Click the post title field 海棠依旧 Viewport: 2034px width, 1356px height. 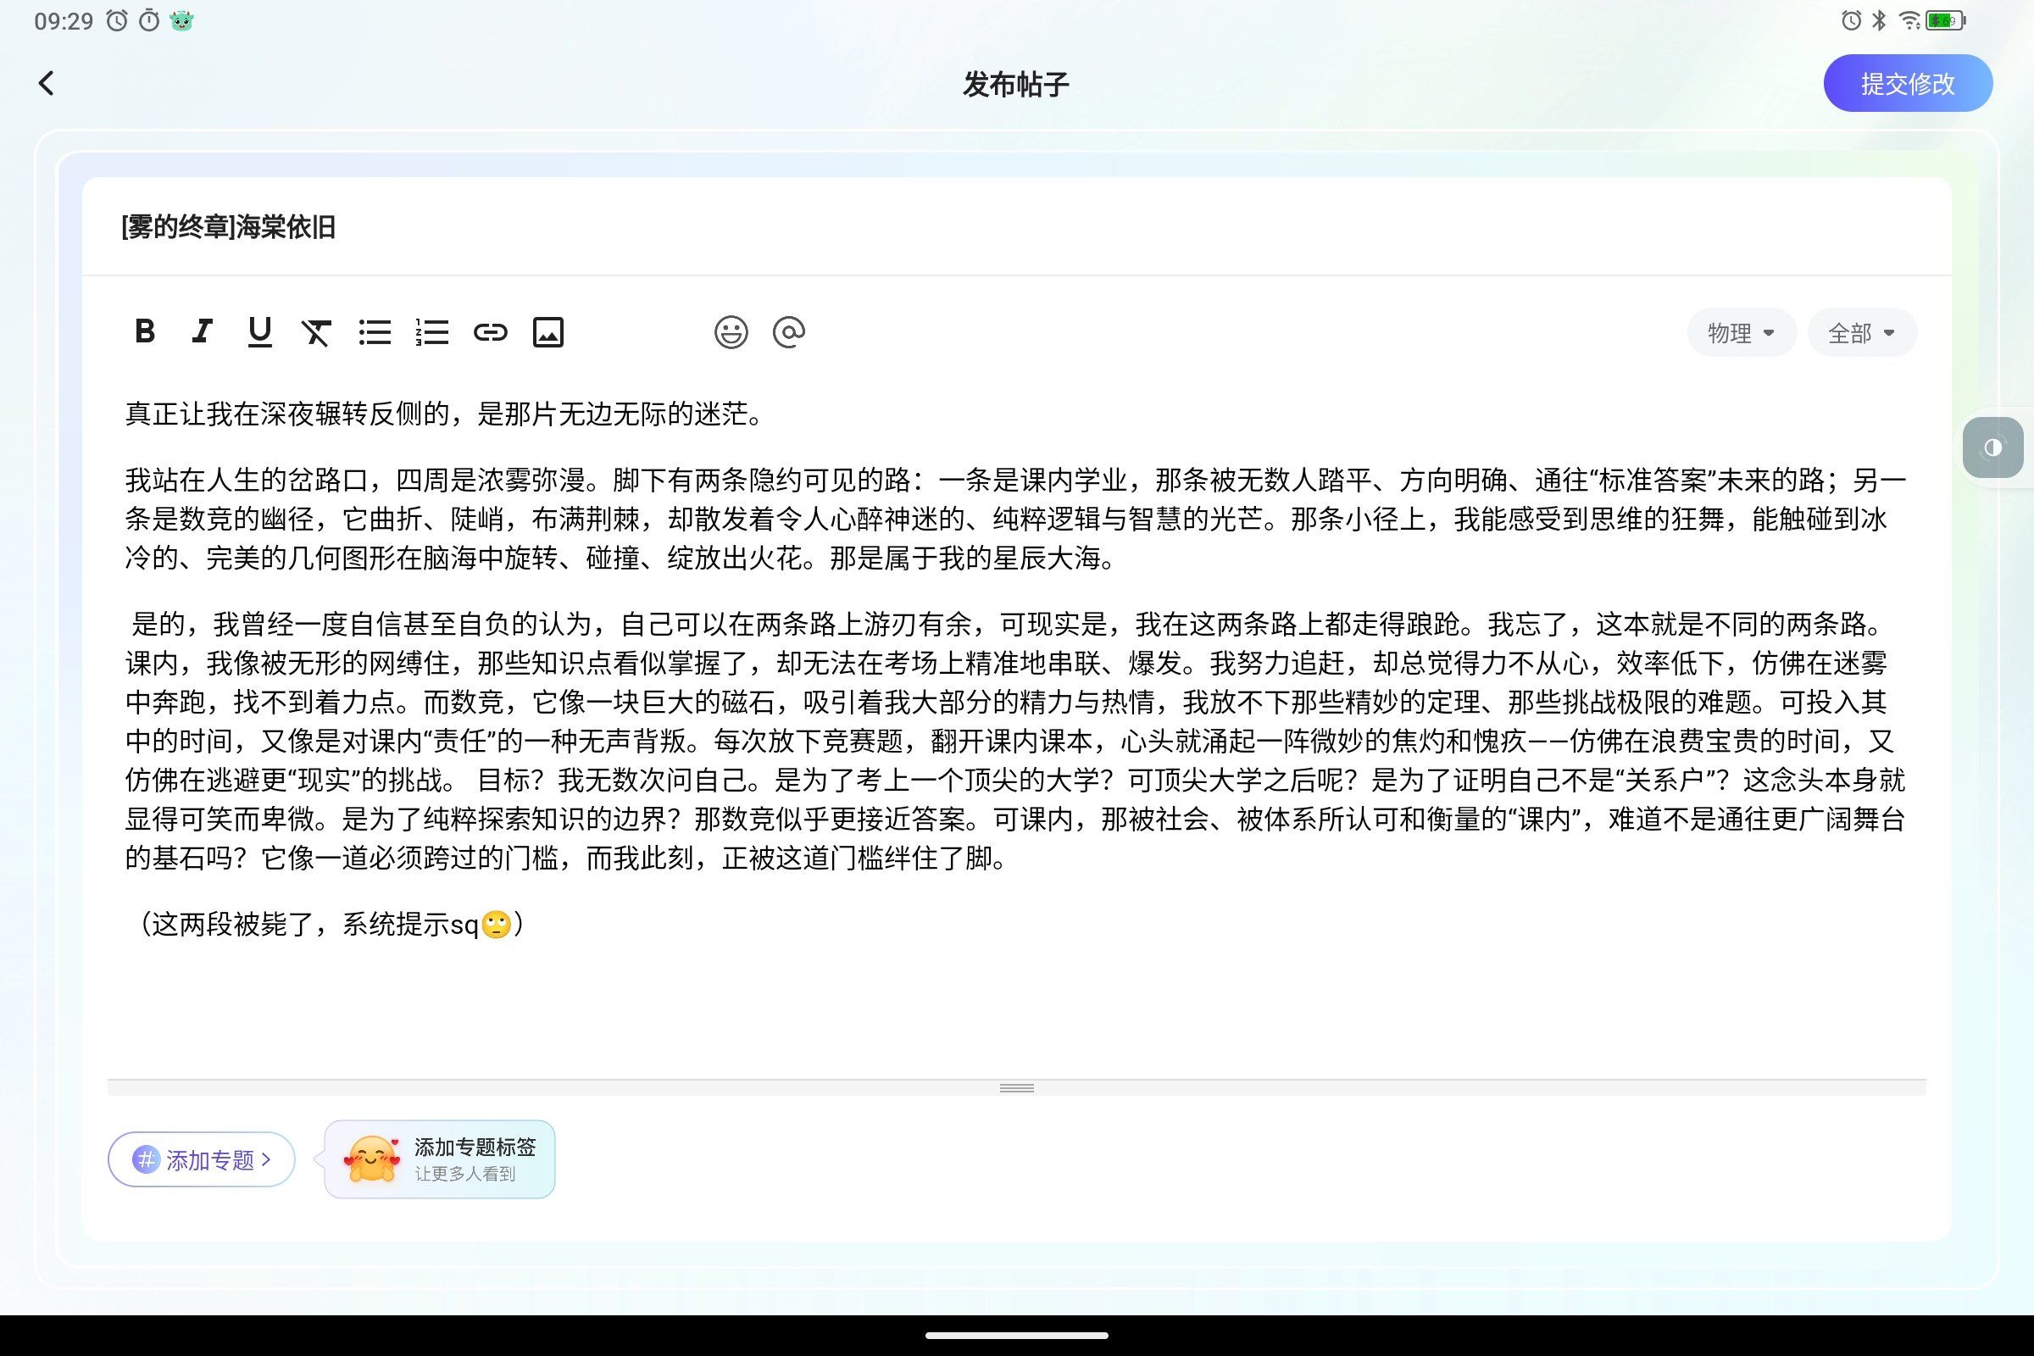pyautogui.click(x=1016, y=226)
